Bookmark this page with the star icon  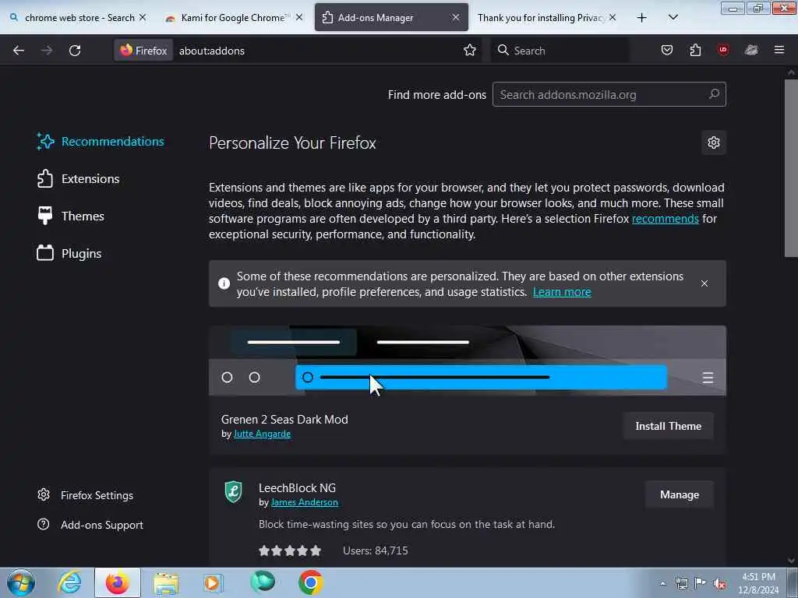pos(469,51)
